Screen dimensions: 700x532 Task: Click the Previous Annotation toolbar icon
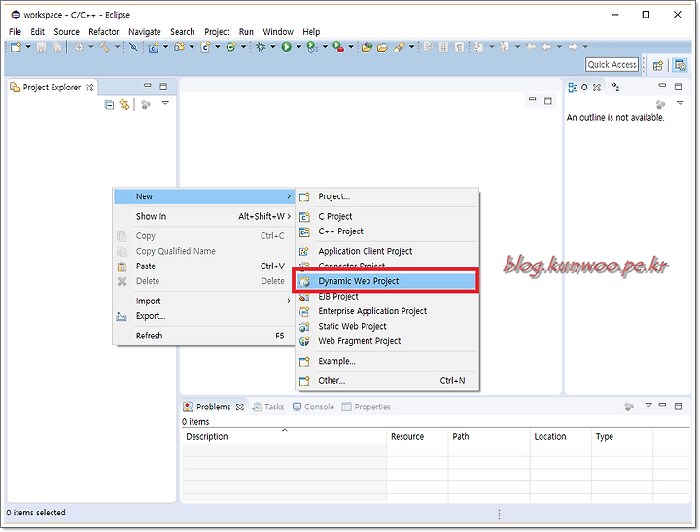click(x=505, y=47)
